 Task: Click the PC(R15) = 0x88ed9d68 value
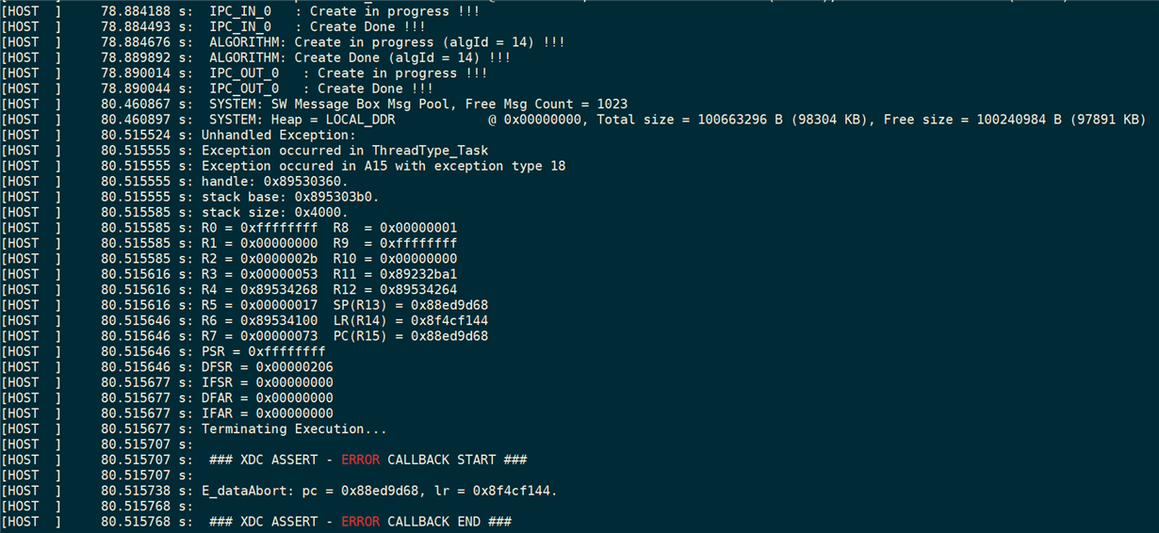(x=411, y=336)
